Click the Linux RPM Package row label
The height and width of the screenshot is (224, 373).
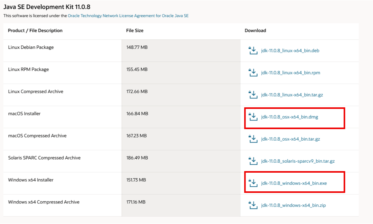coord(28,69)
